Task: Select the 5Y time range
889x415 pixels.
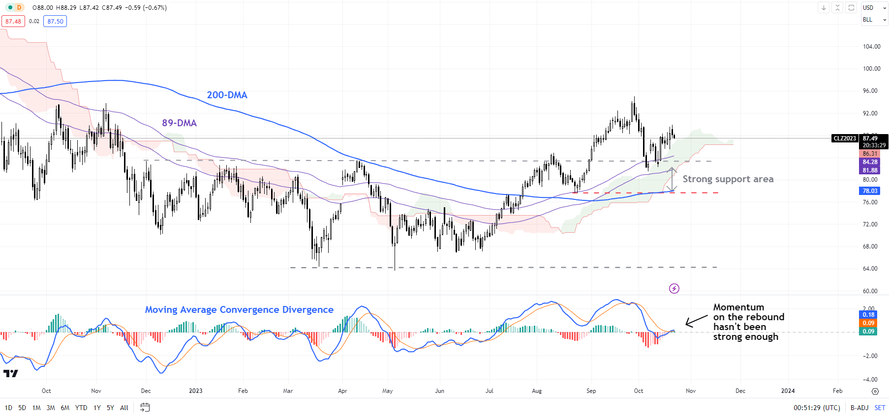Action: tap(110, 408)
